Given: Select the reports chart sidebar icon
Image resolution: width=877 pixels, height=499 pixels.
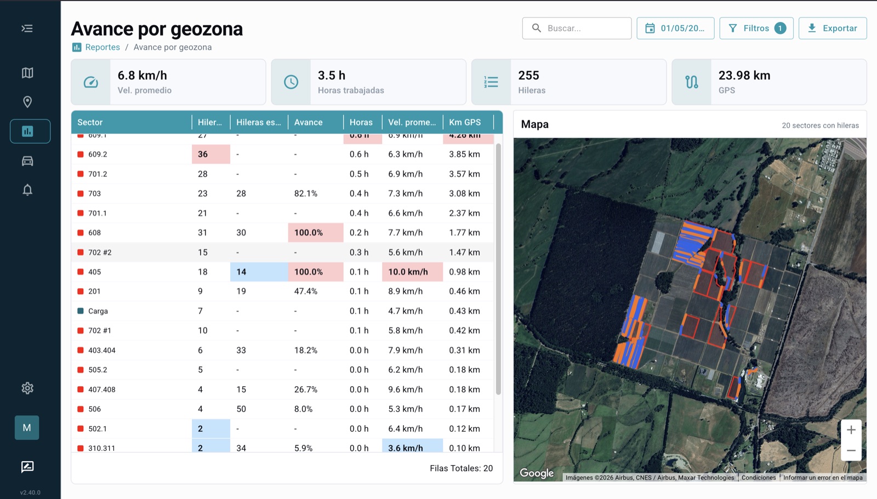Looking at the screenshot, I should pos(30,131).
